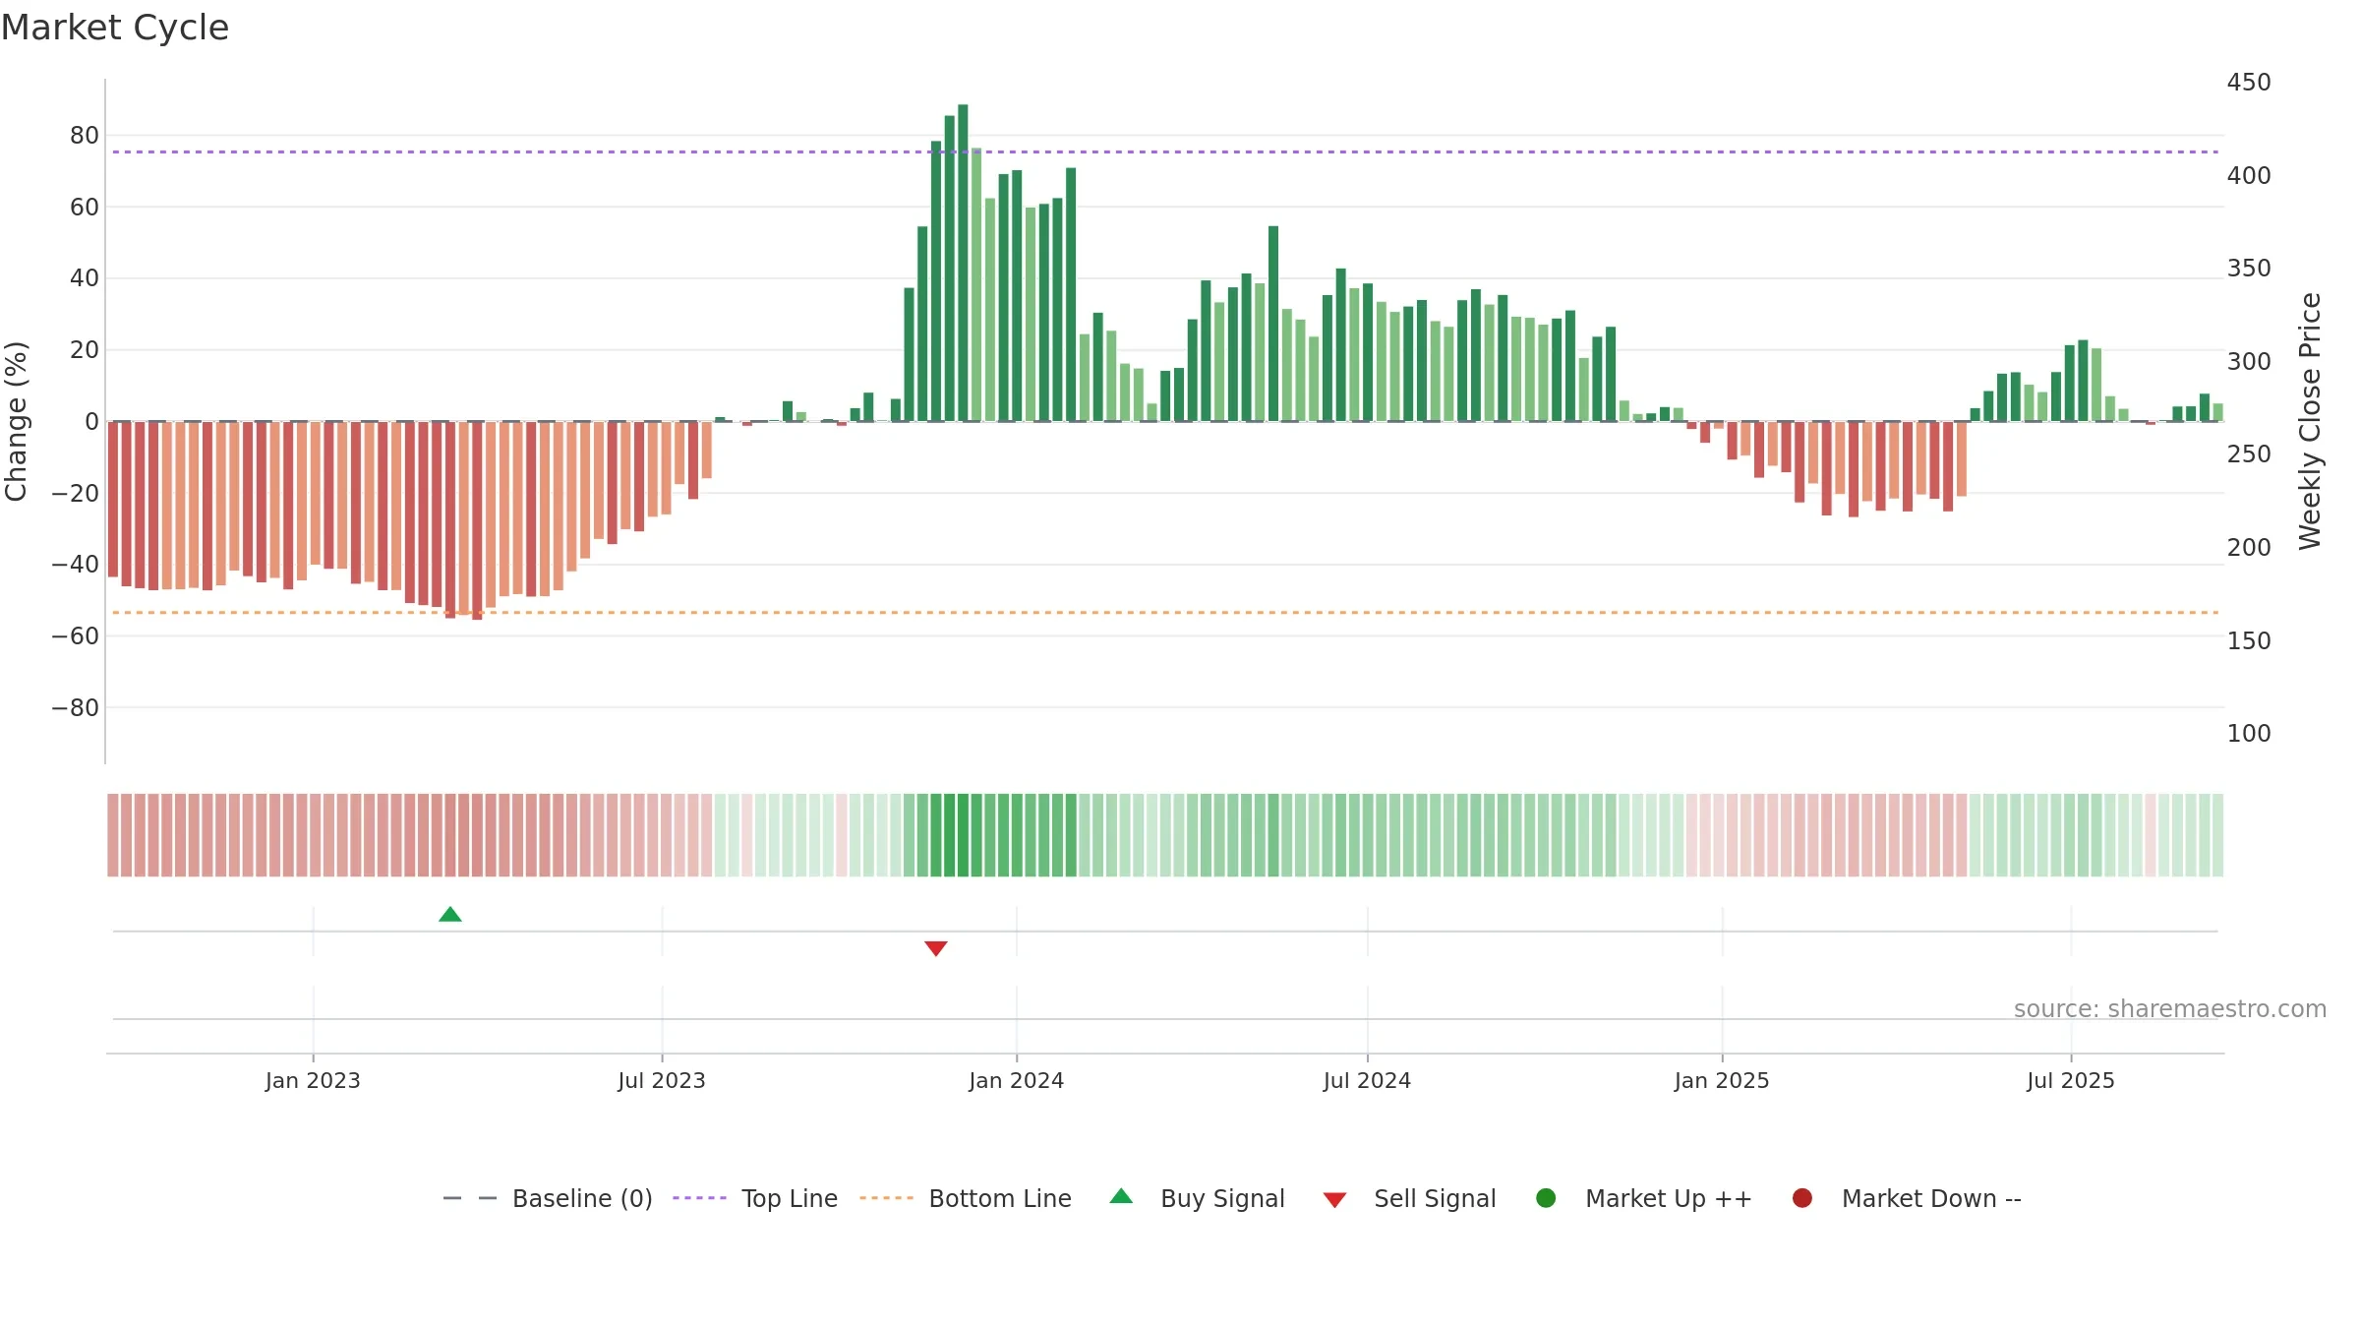The width and height of the screenshot is (2360, 1328).
Task: Click the Weekly Close Price axis title
Action: click(2310, 421)
